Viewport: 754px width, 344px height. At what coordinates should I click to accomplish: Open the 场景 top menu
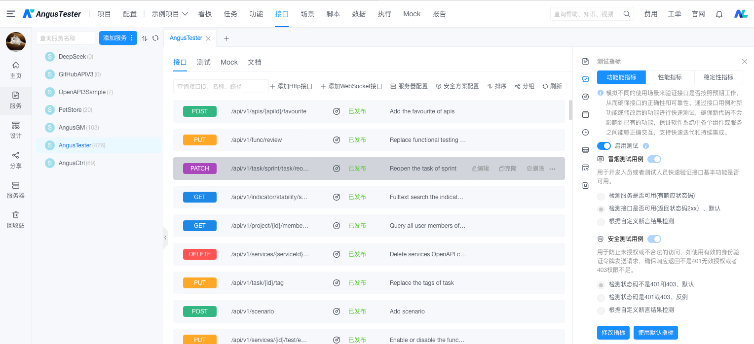pyautogui.click(x=307, y=14)
